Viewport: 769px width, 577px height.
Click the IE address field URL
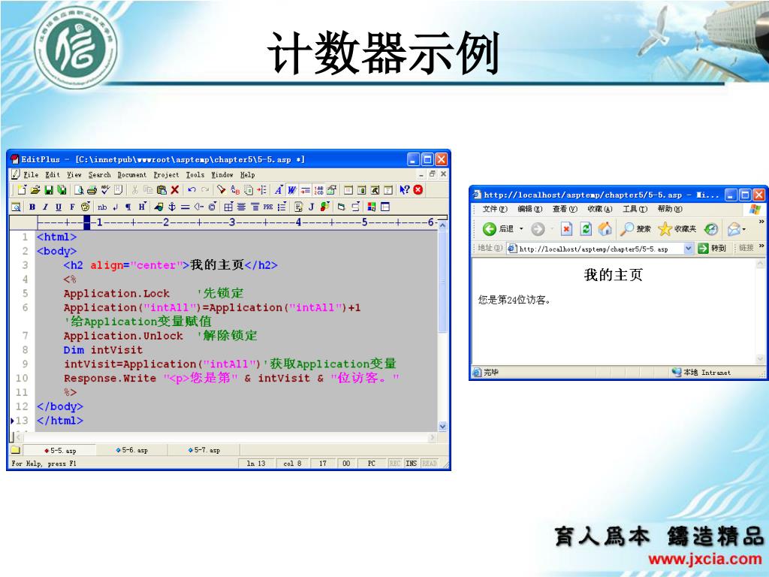(594, 249)
